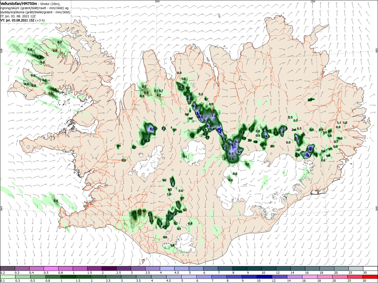This screenshot has width=378, height=283.
Task: Click the valid time line VT: þri. 03.08.2021 15Z
Action: tap(17, 20)
